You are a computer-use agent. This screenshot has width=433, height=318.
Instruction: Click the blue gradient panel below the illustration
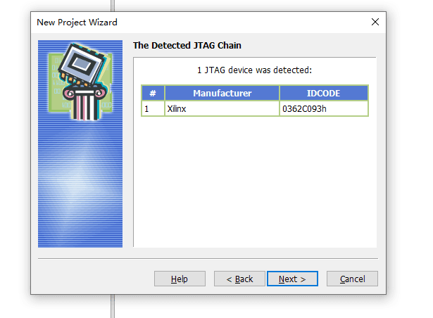80,185
